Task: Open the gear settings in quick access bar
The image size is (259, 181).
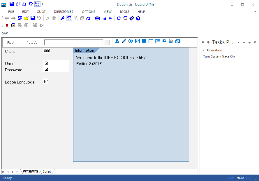Action: (x=31, y=4)
